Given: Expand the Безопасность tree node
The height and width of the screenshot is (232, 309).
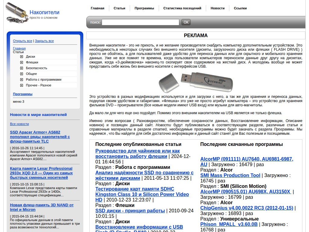Looking at the screenshot, I should coord(22,68).
